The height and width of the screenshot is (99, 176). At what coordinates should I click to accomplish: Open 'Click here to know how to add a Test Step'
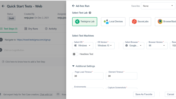tap(25, 62)
